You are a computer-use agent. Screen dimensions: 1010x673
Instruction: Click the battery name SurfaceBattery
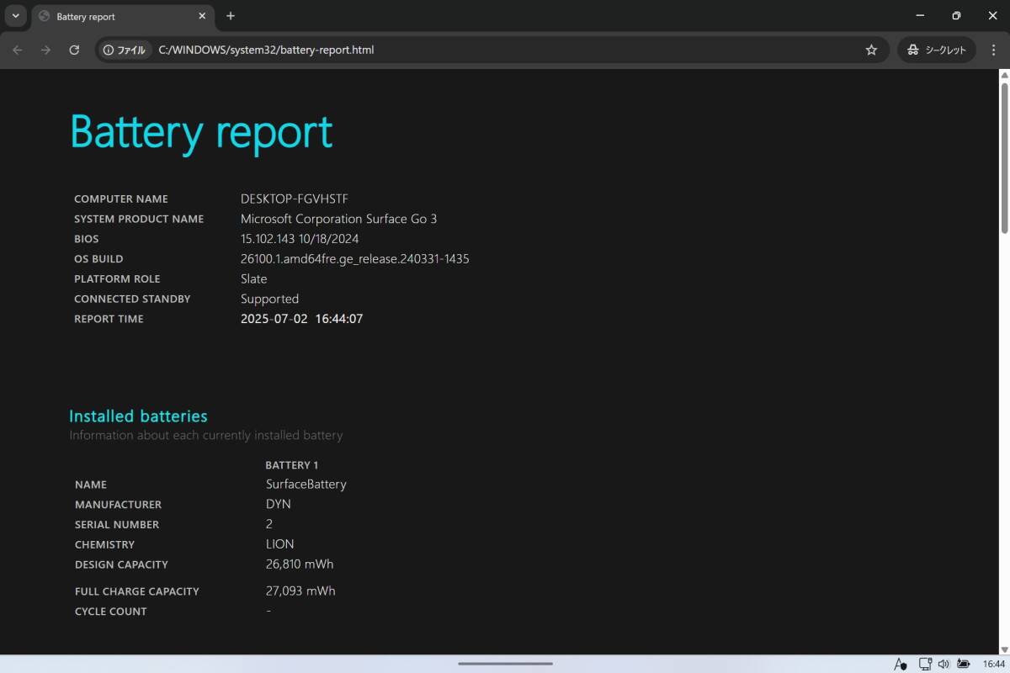(x=306, y=485)
